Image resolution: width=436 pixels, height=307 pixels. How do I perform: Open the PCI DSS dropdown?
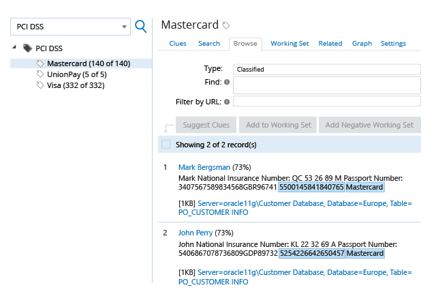point(70,27)
